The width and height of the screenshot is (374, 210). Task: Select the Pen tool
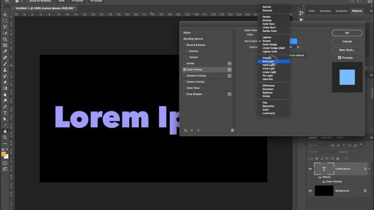click(x=5, y=107)
